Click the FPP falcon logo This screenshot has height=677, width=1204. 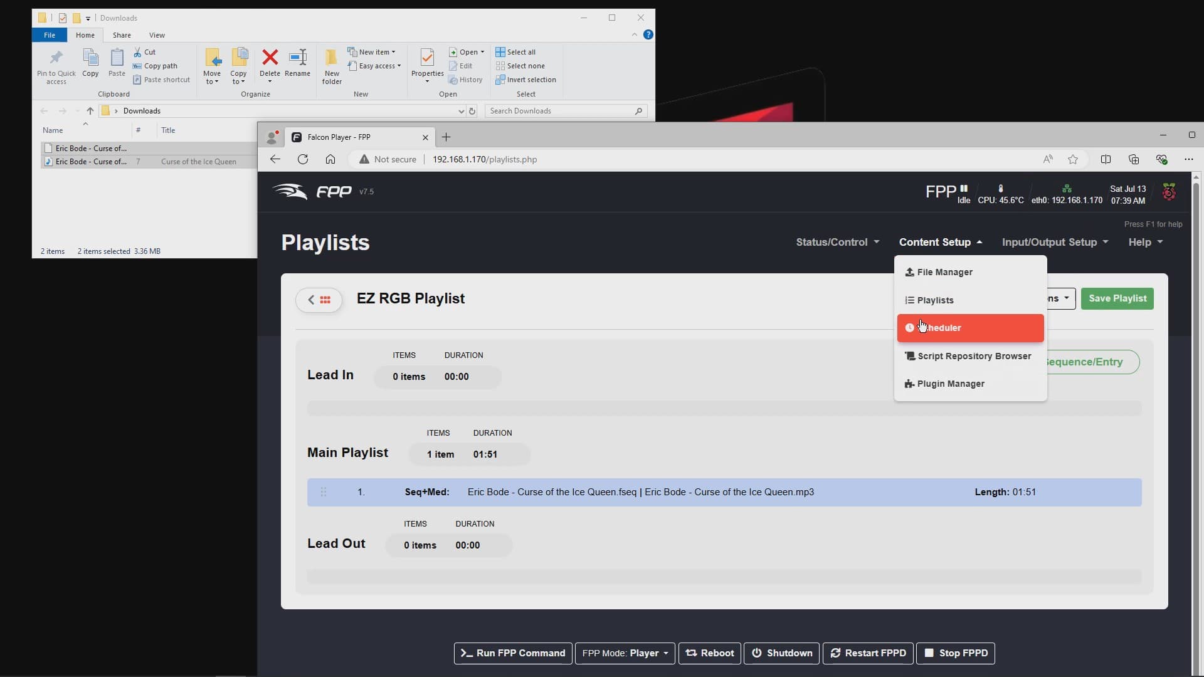(x=290, y=191)
